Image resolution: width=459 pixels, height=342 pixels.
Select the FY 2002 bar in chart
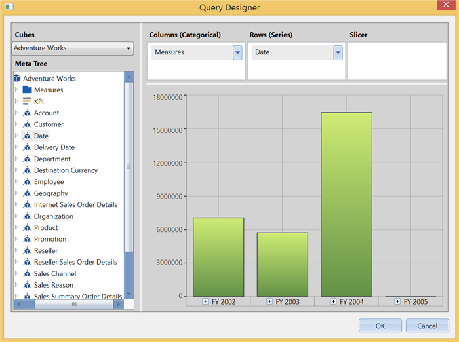click(218, 257)
